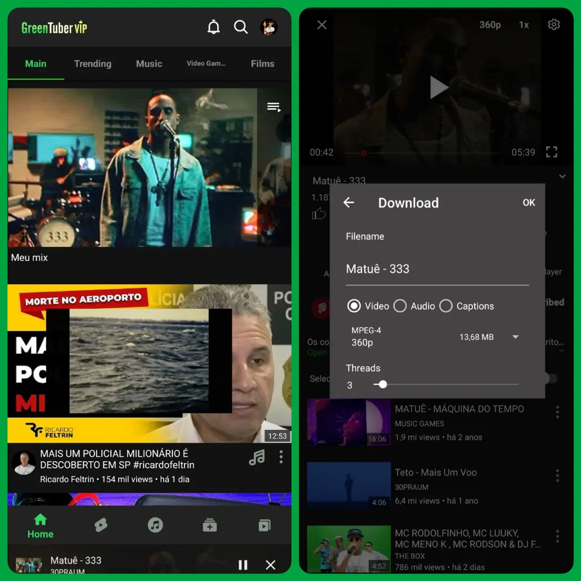The width and height of the screenshot is (581, 581).
Task: Open the Meu mix video thumbnail
Action: [x=149, y=167]
